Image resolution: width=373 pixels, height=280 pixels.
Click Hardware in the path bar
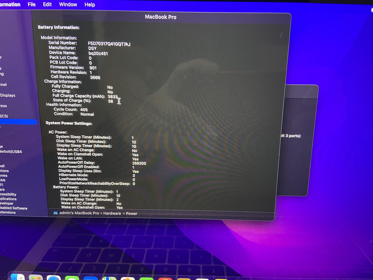112,213
